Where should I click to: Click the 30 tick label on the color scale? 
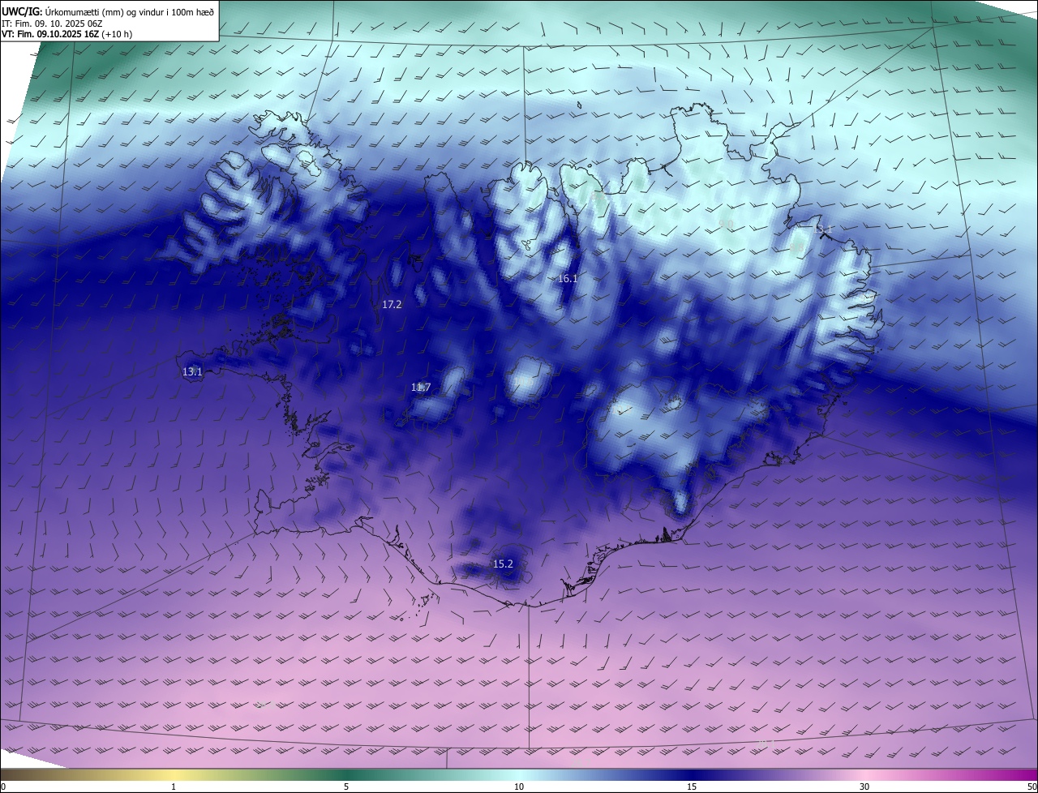(x=864, y=787)
